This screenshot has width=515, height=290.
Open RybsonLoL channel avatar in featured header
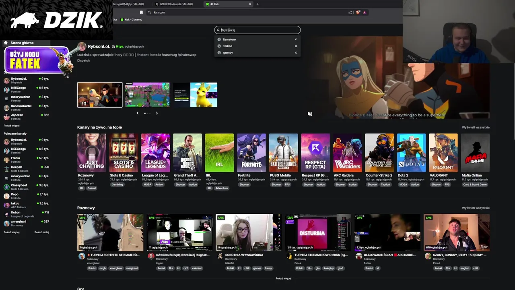[82, 47]
